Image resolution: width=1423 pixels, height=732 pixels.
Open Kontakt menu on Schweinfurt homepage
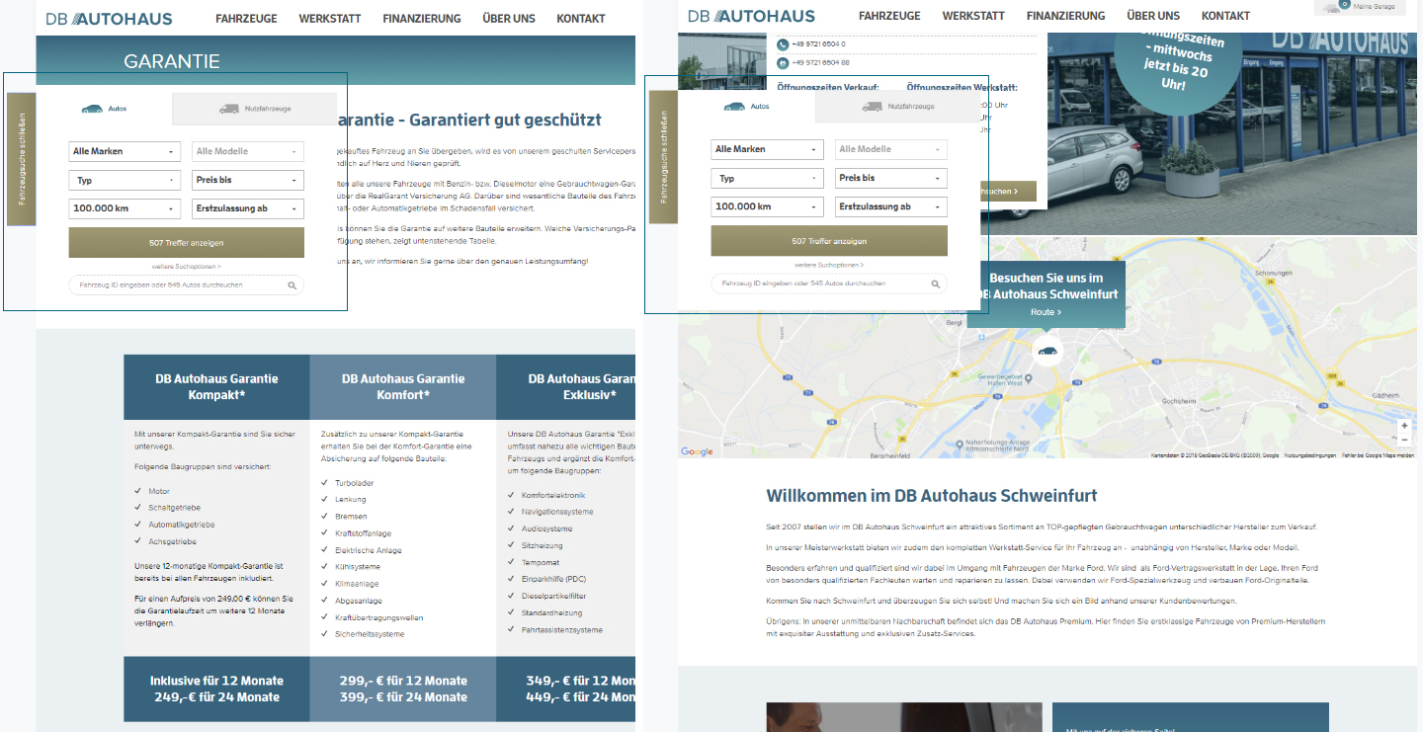point(1225,16)
